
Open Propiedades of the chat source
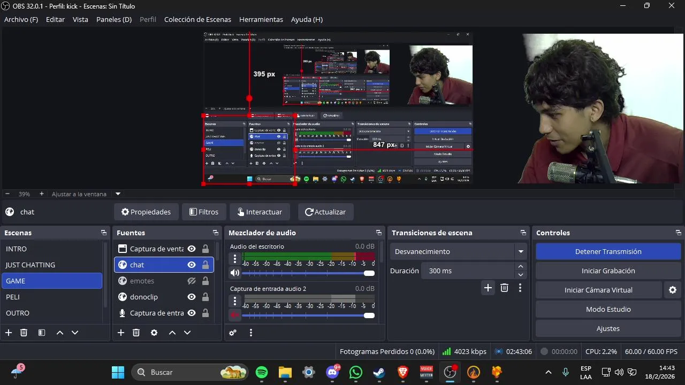pos(146,212)
